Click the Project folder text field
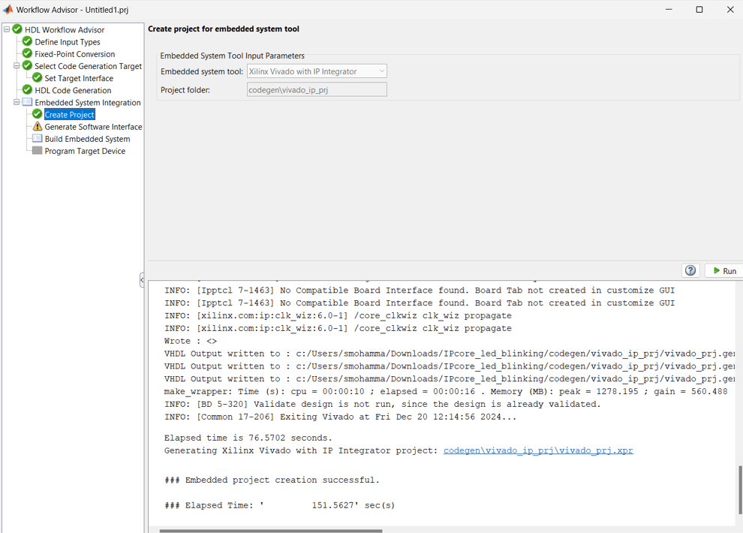743x533 pixels. point(317,89)
